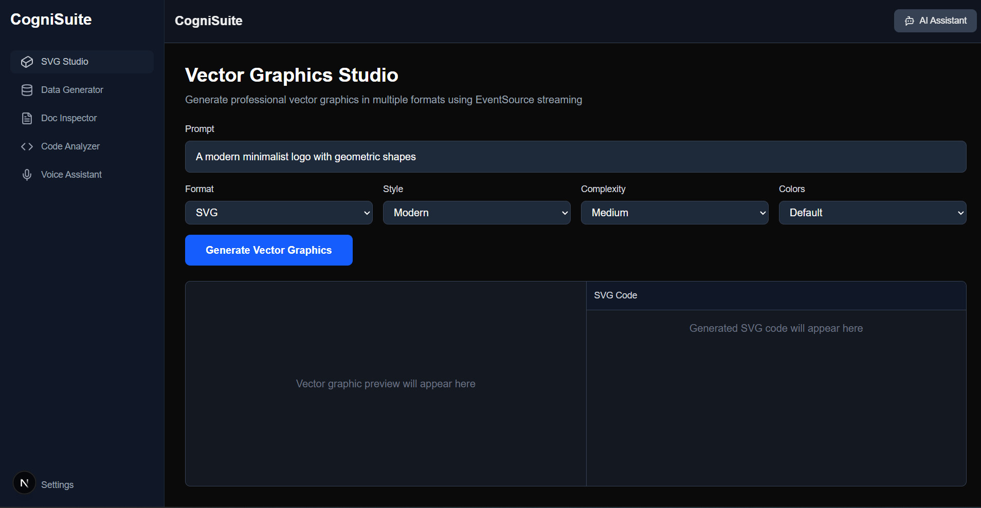Screen dimensions: 981x508
Task: Go to Doc Inspector in sidebar
Action: (82, 118)
